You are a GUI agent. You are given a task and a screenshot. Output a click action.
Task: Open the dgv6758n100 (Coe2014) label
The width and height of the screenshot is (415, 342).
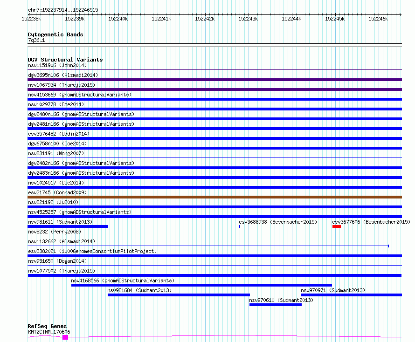click(57, 144)
